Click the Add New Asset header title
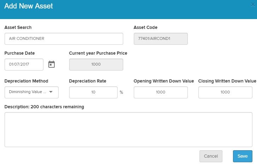Image resolution: width=257 pixels, height=164 pixels. click(x=29, y=6)
